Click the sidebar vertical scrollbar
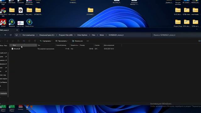The height and width of the screenshot is (113, 201). coord(8,74)
